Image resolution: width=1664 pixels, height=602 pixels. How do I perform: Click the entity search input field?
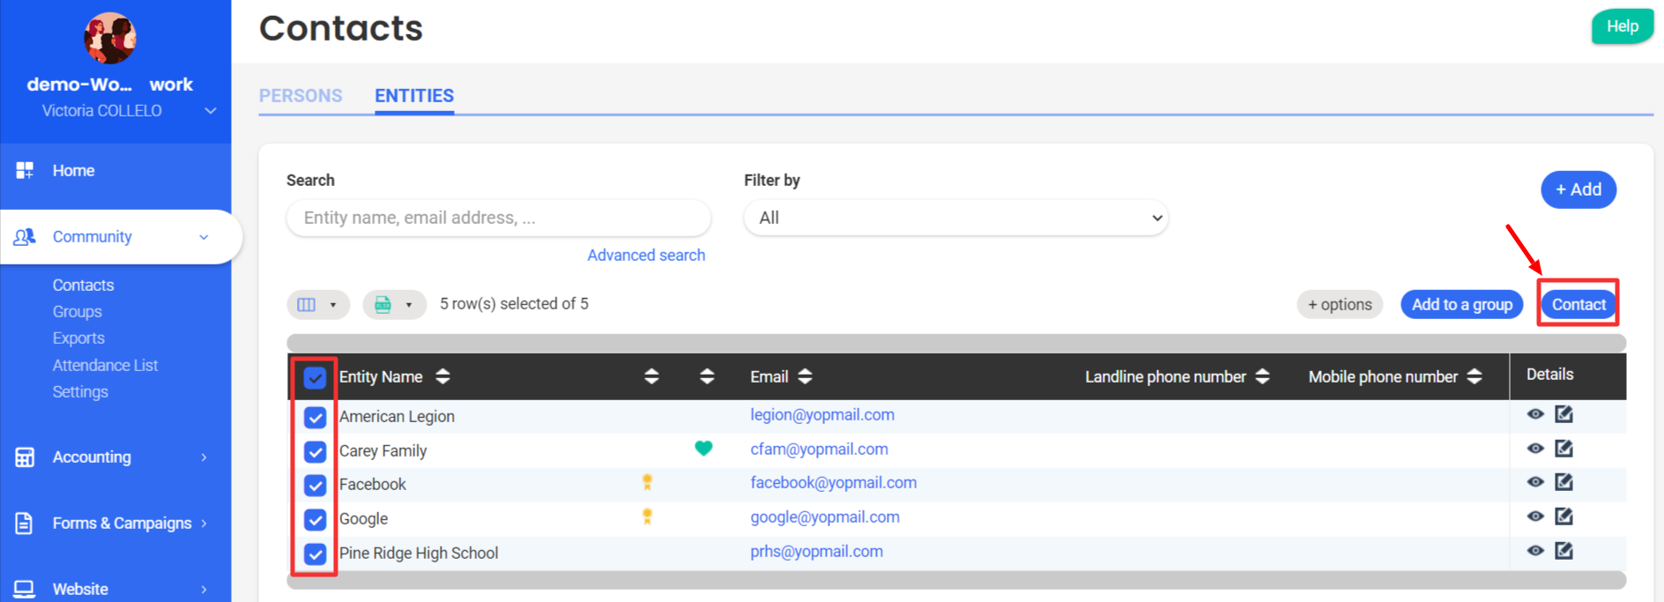point(498,218)
